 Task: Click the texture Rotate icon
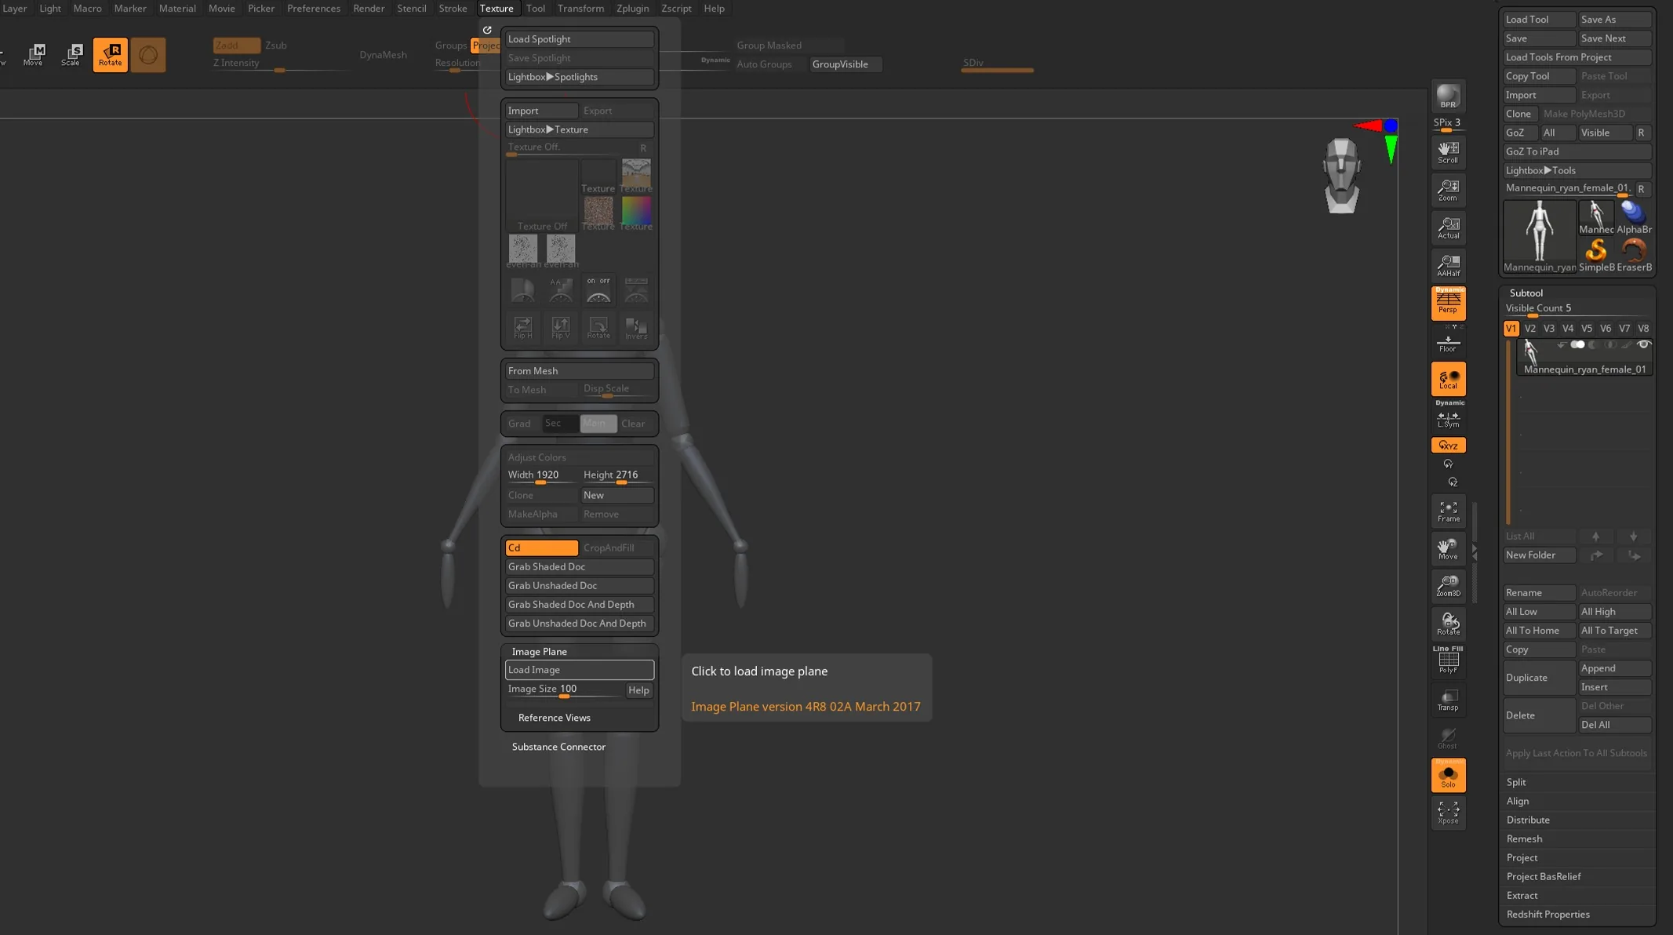tap(598, 327)
